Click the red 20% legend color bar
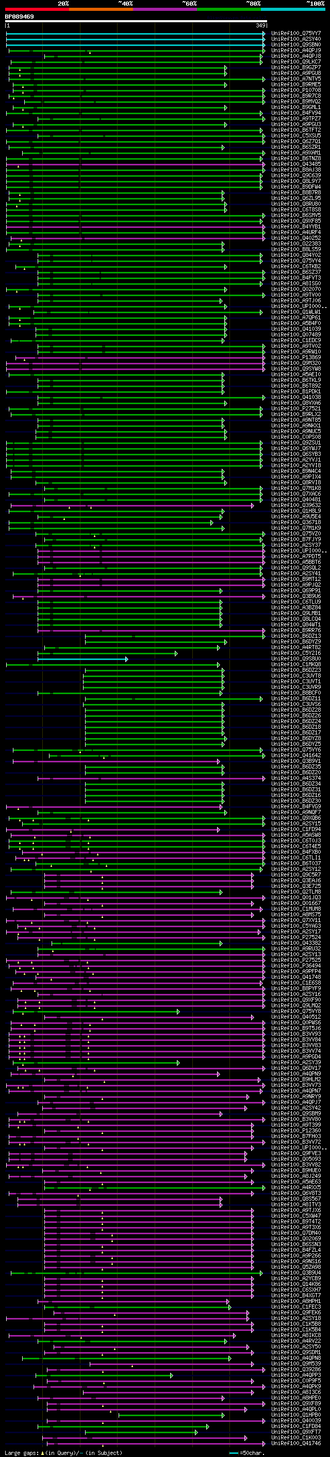 tap(37, 10)
